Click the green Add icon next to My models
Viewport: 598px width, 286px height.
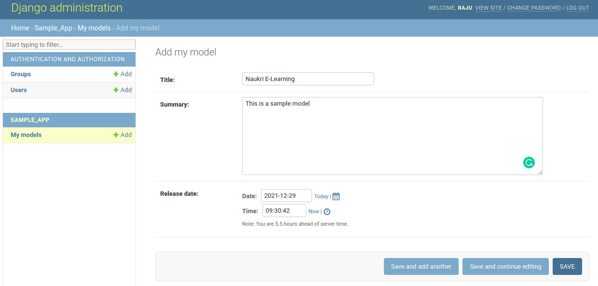[116, 135]
